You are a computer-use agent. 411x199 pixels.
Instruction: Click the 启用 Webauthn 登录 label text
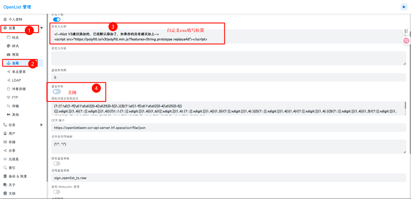[x=66, y=187]
